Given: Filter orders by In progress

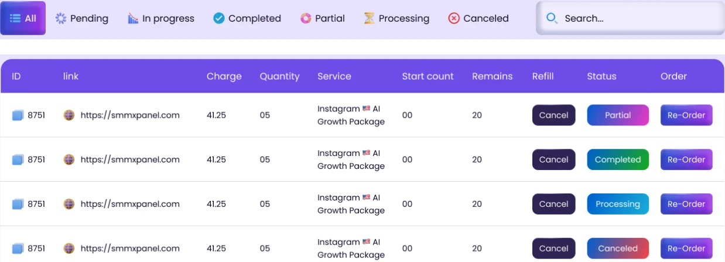Looking at the screenshot, I should [x=161, y=18].
